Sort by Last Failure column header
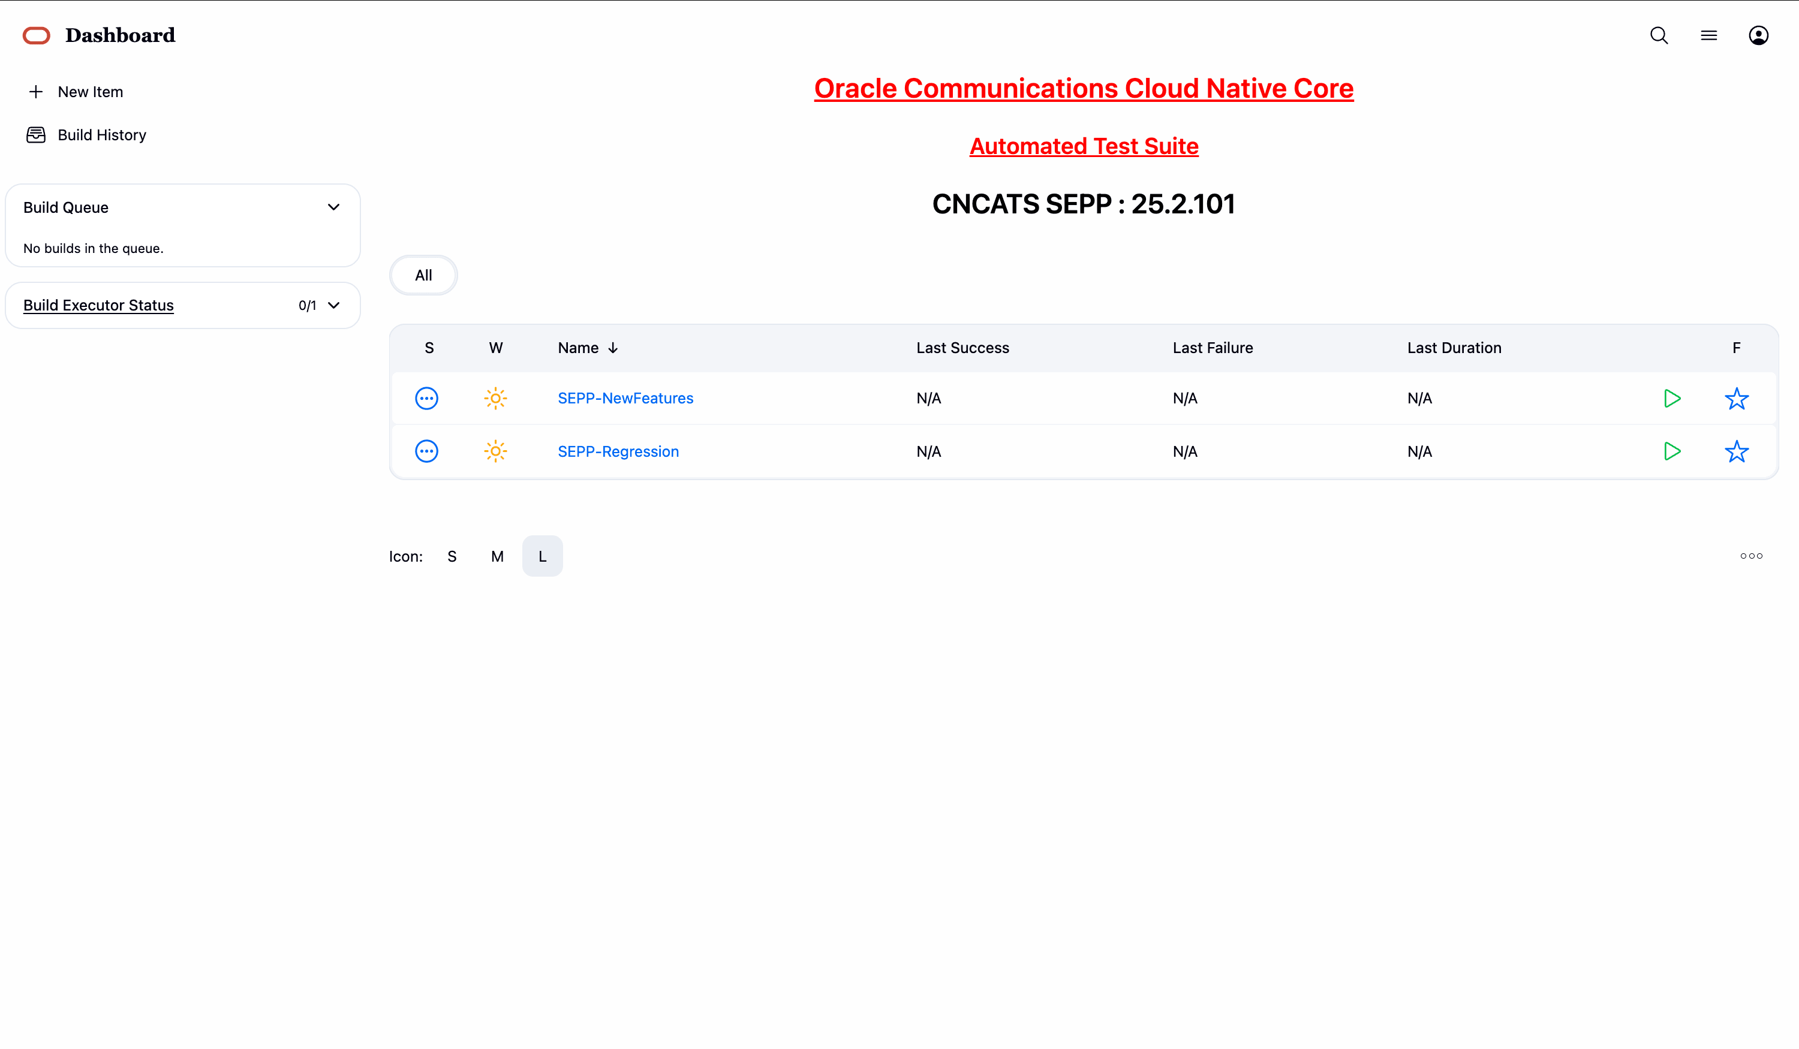Viewport: 1799px width, 1049px height. (x=1212, y=348)
